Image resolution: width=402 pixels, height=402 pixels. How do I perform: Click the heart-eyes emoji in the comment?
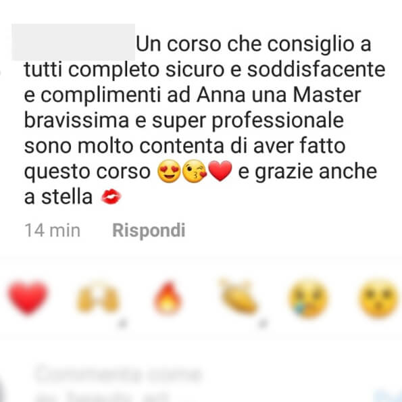click(x=169, y=171)
